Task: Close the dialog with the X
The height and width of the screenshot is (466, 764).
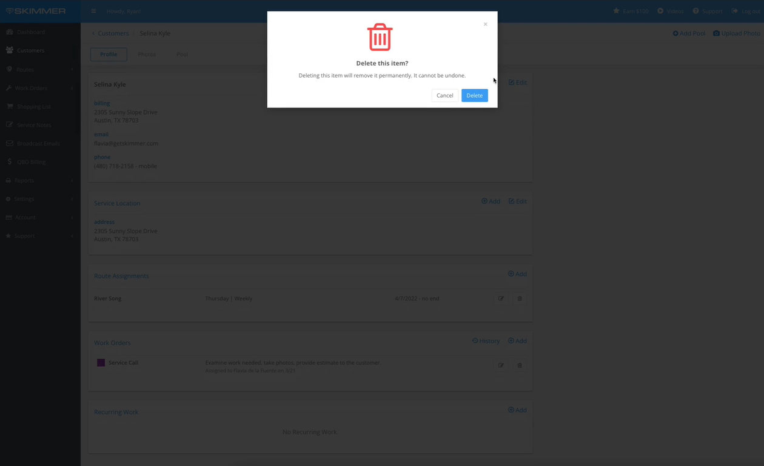Action: (485, 24)
